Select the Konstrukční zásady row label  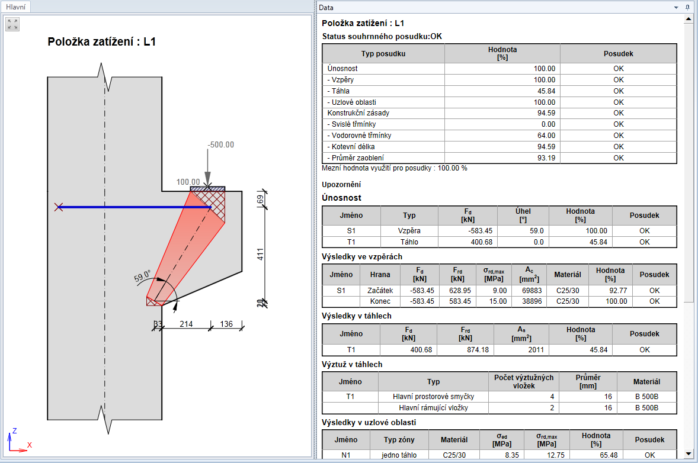(358, 113)
